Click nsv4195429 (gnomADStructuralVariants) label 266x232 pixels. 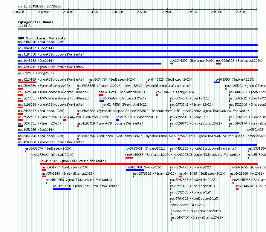(x=110, y=123)
